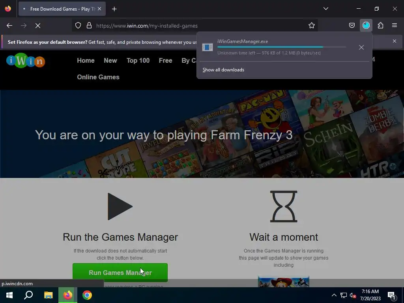Launch Google Chrome from taskbar
This screenshot has height=303, width=404.
click(x=87, y=295)
